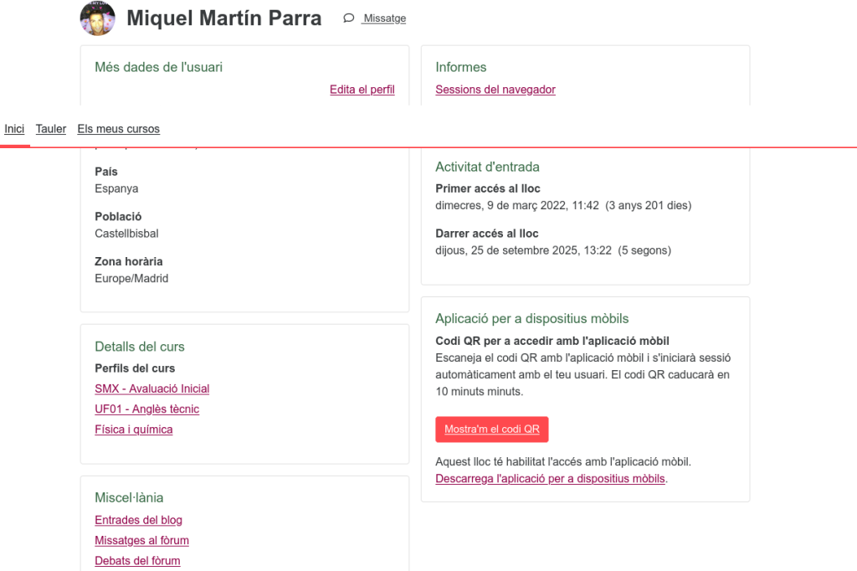Open Sessions del navegador report
The image size is (857, 571).
(x=495, y=90)
